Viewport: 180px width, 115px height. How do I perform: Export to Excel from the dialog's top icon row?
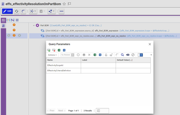(x=59, y=50)
